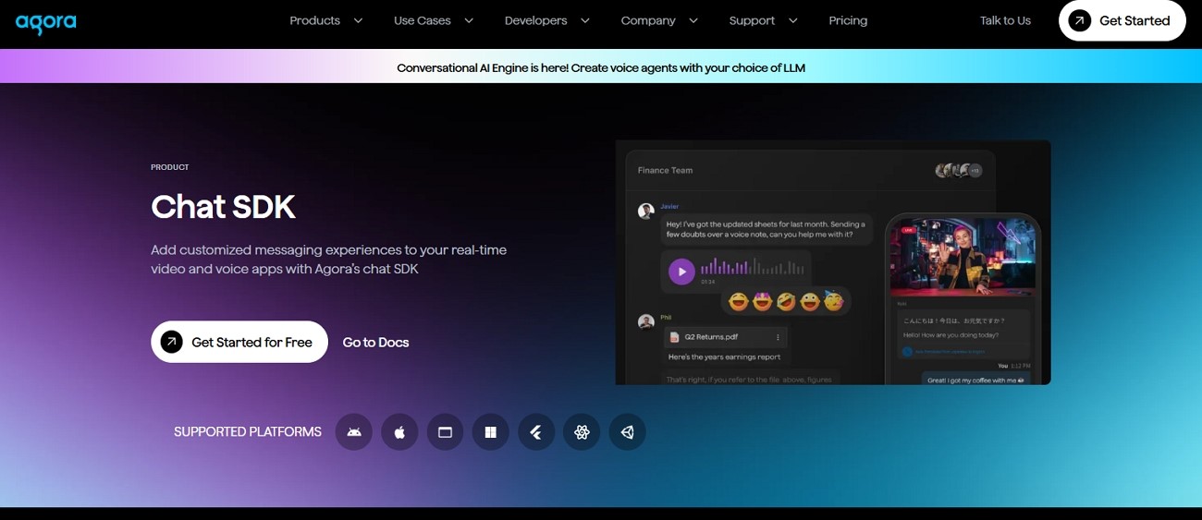Open the Use Cases dropdown
The width and height of the screenshot is (1202, 520).
pyautogui.click(x=433, y=20)
